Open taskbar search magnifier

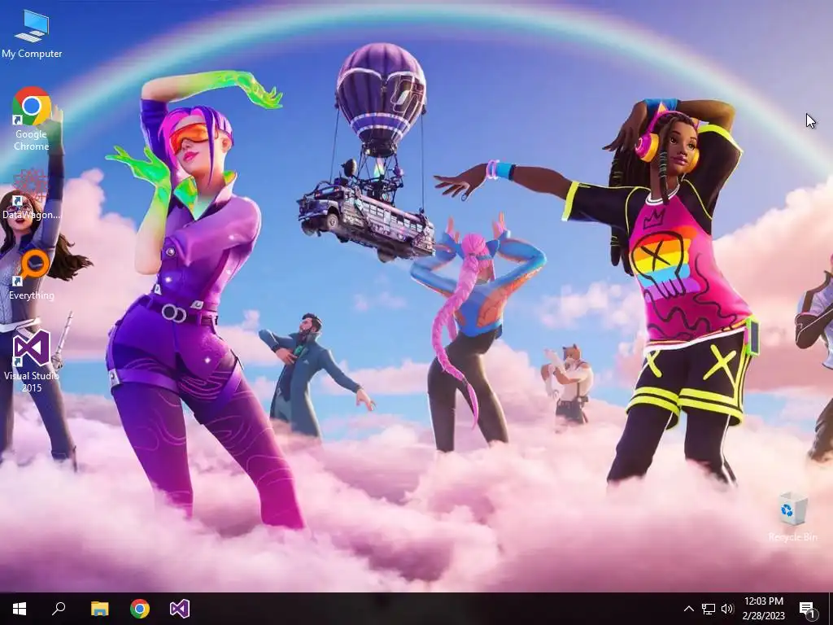(x=59, y=609)
